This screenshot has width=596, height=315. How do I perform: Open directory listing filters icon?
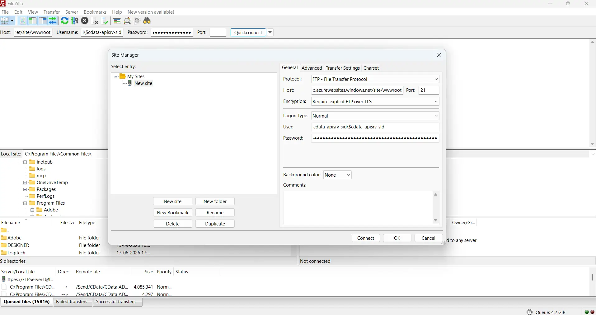coord(117,21)
